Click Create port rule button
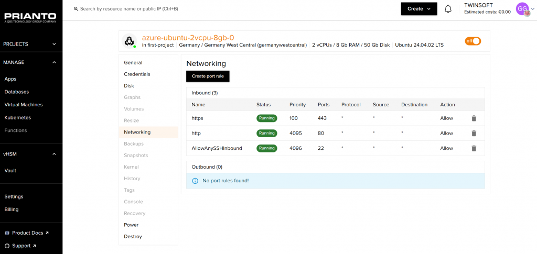The width and height of the screenshot is (537, 254). pos(208,76)
